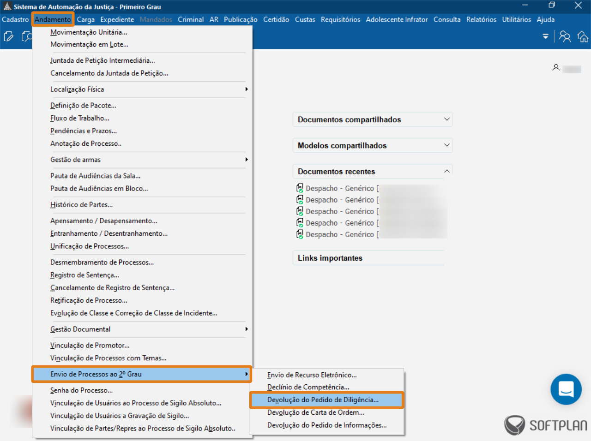Click the document edit icon in toolbar
This screenshot has height=441, width=591.
[8, 36]
